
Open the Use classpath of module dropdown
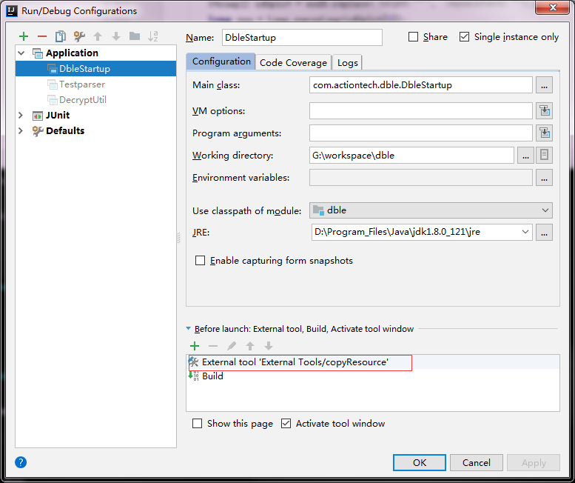pos(431,210)
